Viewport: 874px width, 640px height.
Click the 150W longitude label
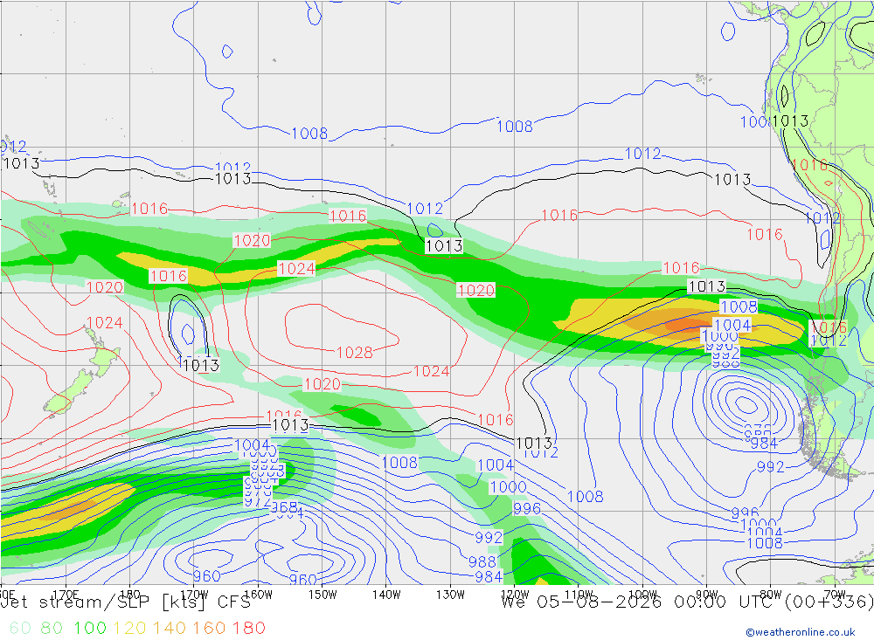pyautogui.click(x=323, y=595)
